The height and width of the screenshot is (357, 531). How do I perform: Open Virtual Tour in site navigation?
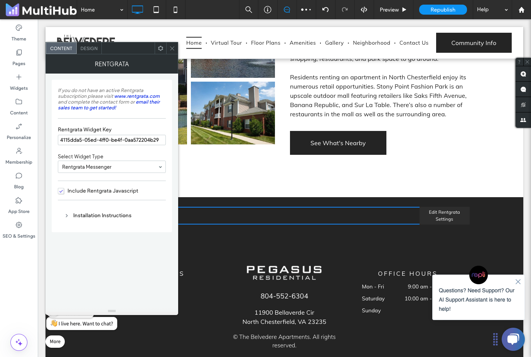point(226,43)
